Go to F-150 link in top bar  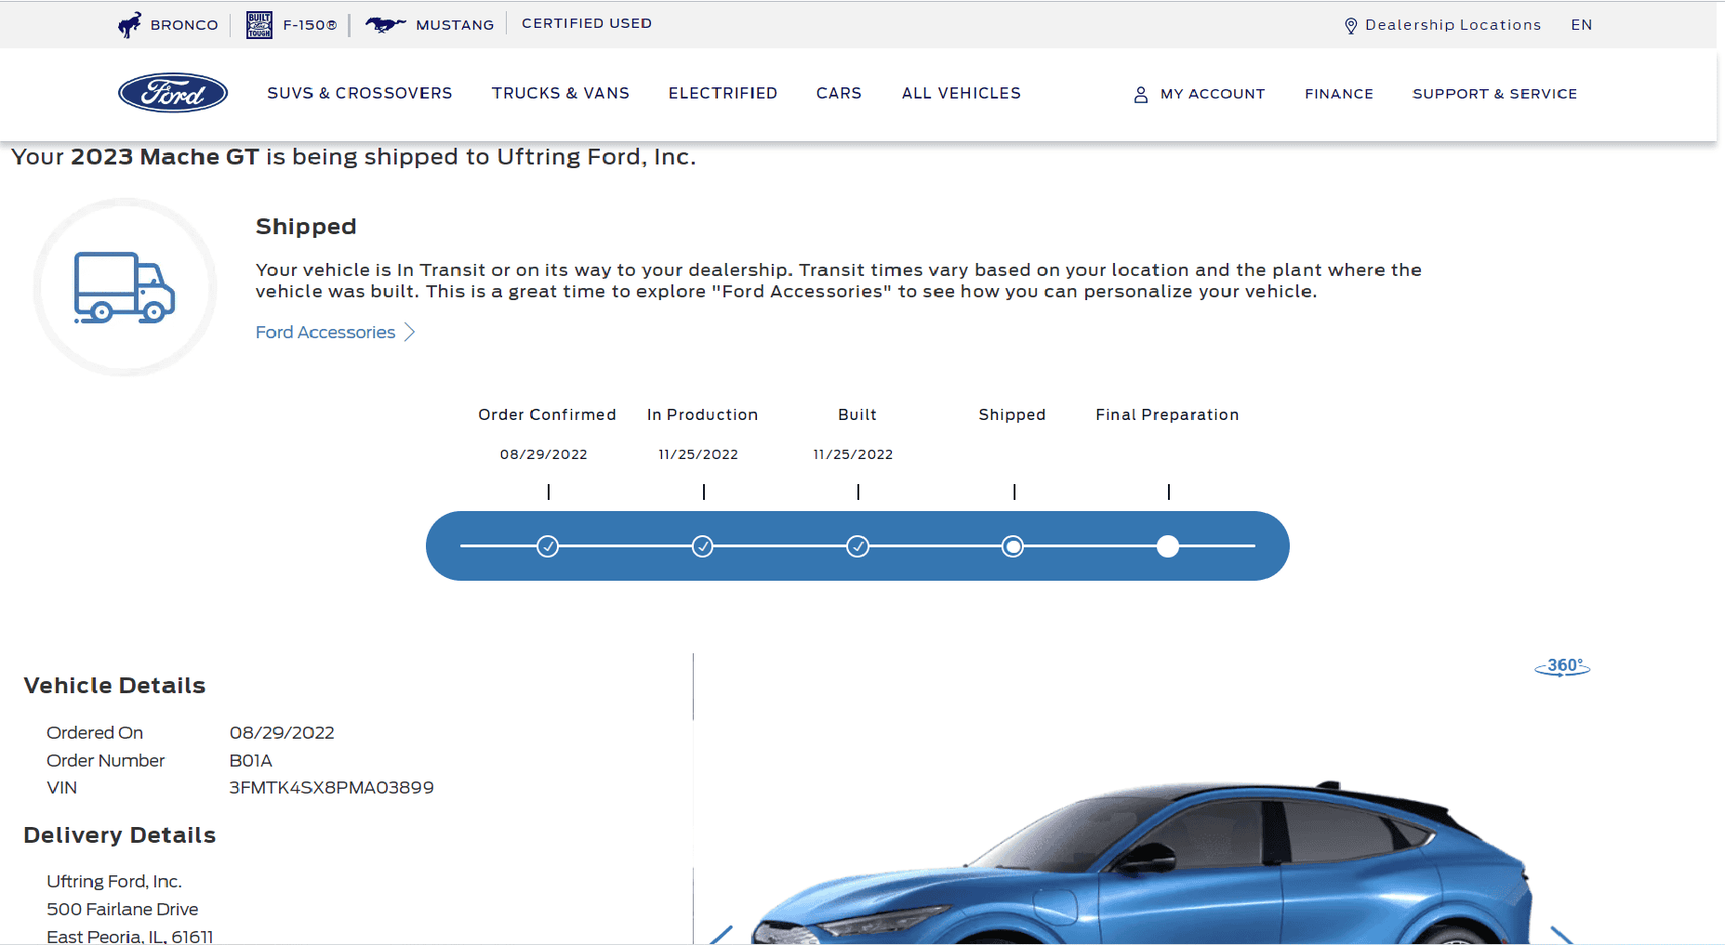(x=310, y=25)
